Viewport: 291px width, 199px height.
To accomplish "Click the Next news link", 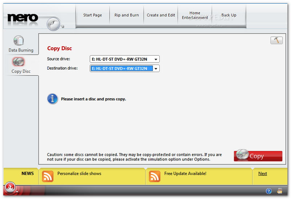I will point(263,174).
